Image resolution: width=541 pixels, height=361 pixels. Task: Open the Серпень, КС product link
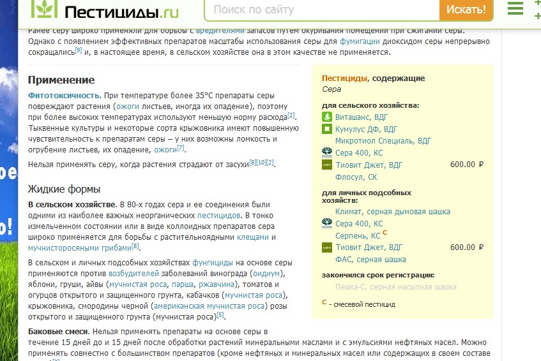click(x=358, y=235)
